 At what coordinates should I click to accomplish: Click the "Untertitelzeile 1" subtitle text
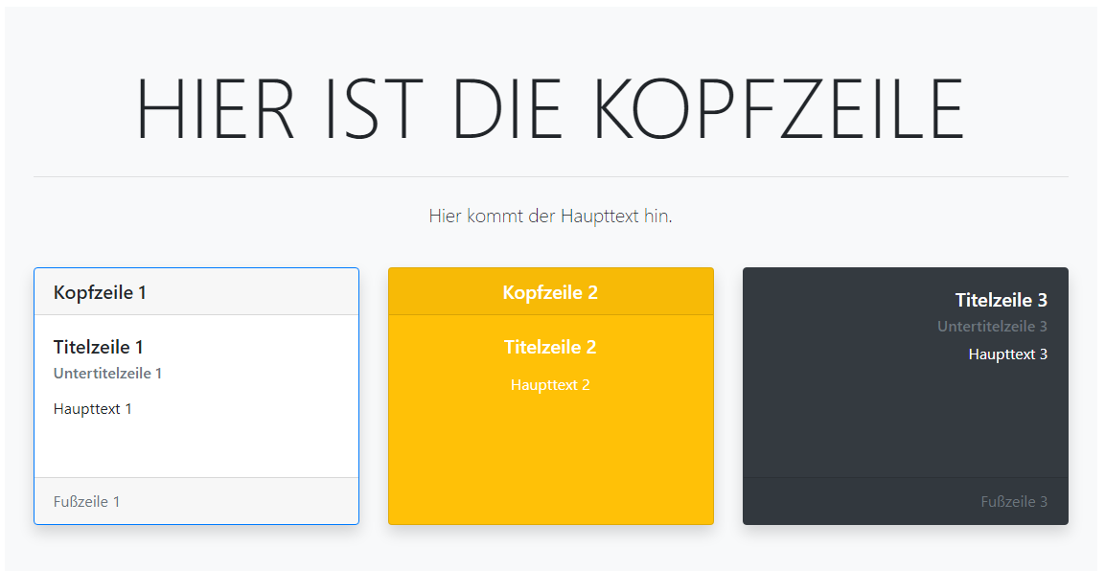[x=107, y=374]
